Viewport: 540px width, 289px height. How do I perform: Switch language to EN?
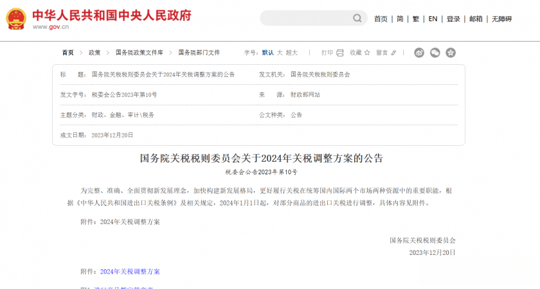point(433,19)
